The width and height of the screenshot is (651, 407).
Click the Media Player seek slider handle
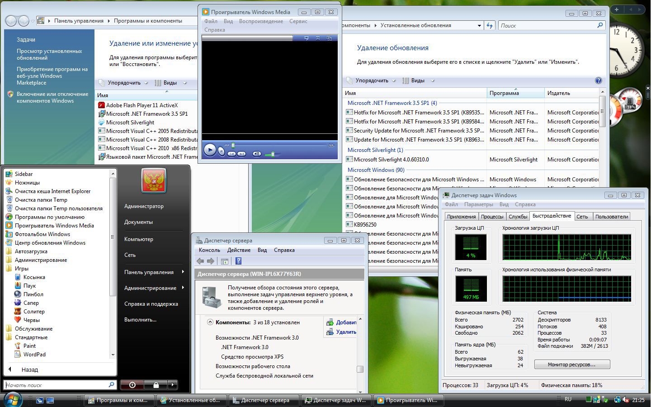coord(233,145)
